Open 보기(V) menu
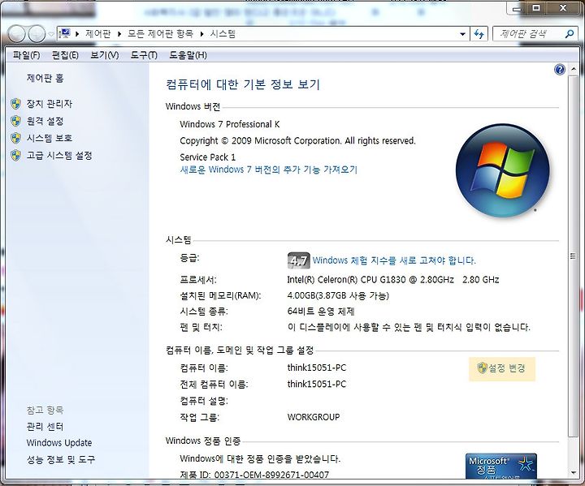 pyautogui.click(x=105, y=55)
